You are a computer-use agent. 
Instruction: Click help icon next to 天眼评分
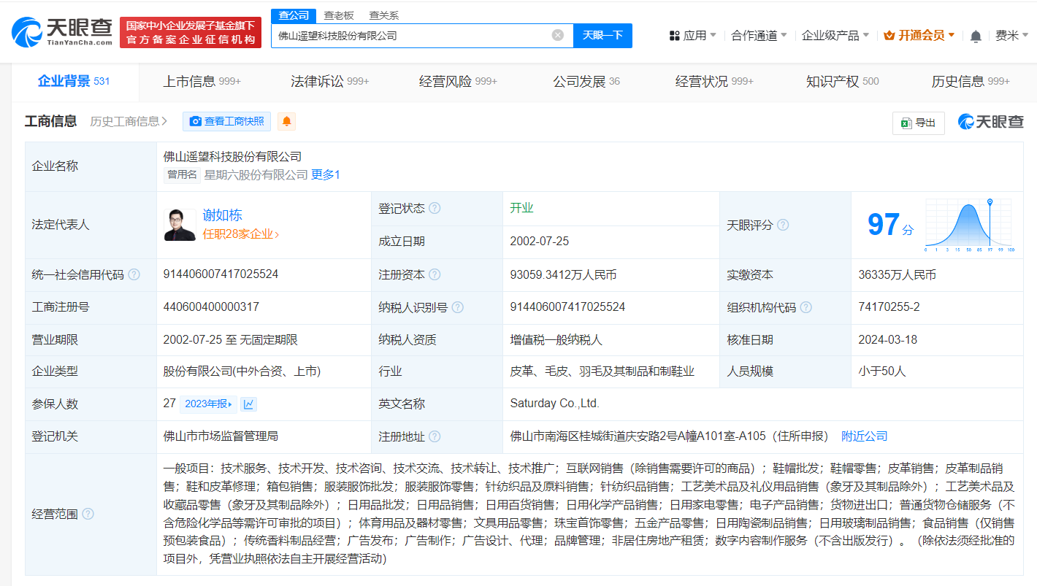(x=783, y=225)
